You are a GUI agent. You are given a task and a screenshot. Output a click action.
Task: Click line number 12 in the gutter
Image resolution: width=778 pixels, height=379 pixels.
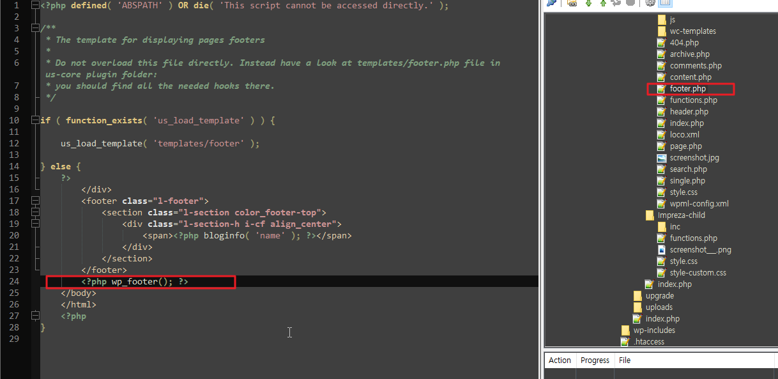click(14, 143)
